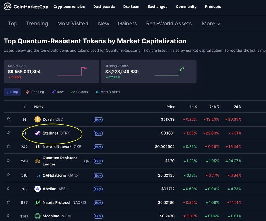Click the Quantum Resistant Ledger icon
266x221 pixels.
[37, 161]
